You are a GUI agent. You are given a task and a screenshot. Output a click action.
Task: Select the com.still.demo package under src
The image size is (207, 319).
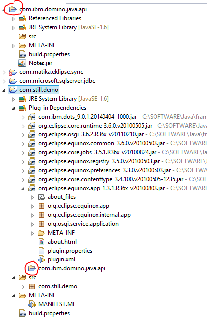57,286
